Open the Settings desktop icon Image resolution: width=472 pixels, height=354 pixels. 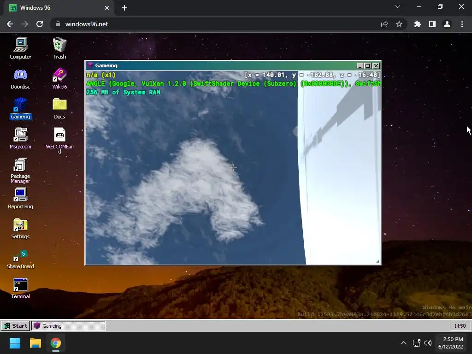coord(20,228)
